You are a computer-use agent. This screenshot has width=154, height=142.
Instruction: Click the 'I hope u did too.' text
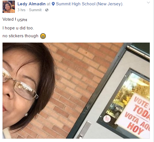click(18, 28)
